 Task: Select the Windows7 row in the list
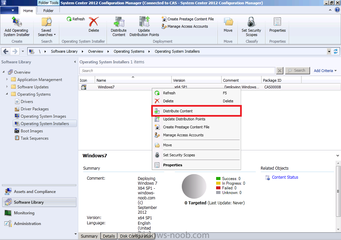(x=209, y=87)
